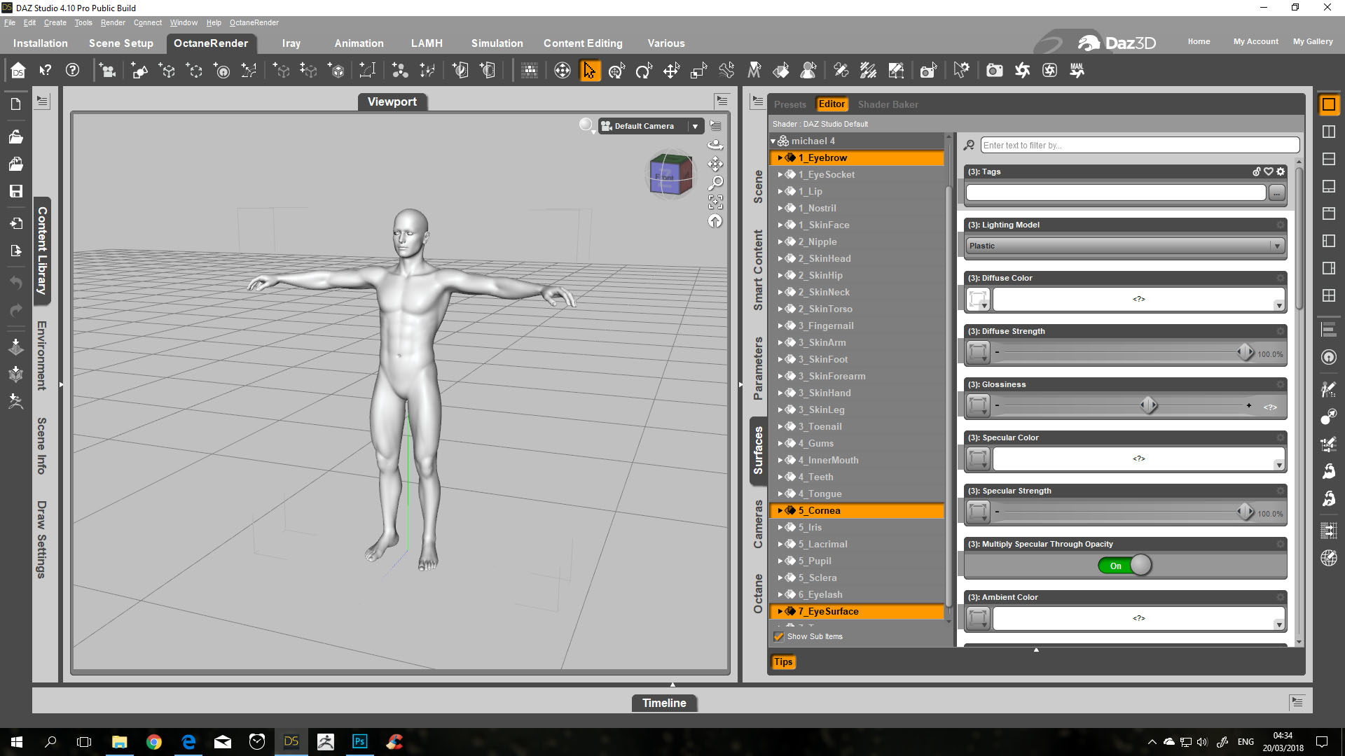
Task: Open Help via the question mark icon
Action: pyautogui.click(x=72, y=71)
